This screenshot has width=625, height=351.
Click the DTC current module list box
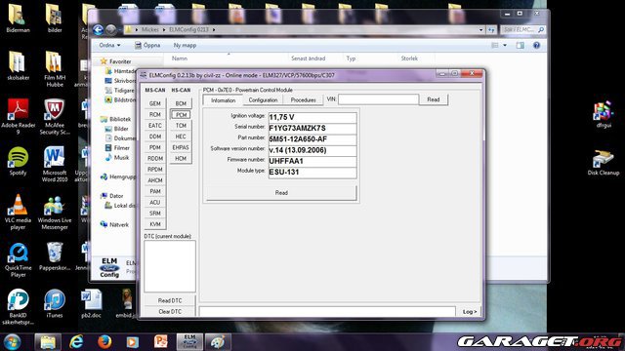pyautogui.click(x=170, y=266)
